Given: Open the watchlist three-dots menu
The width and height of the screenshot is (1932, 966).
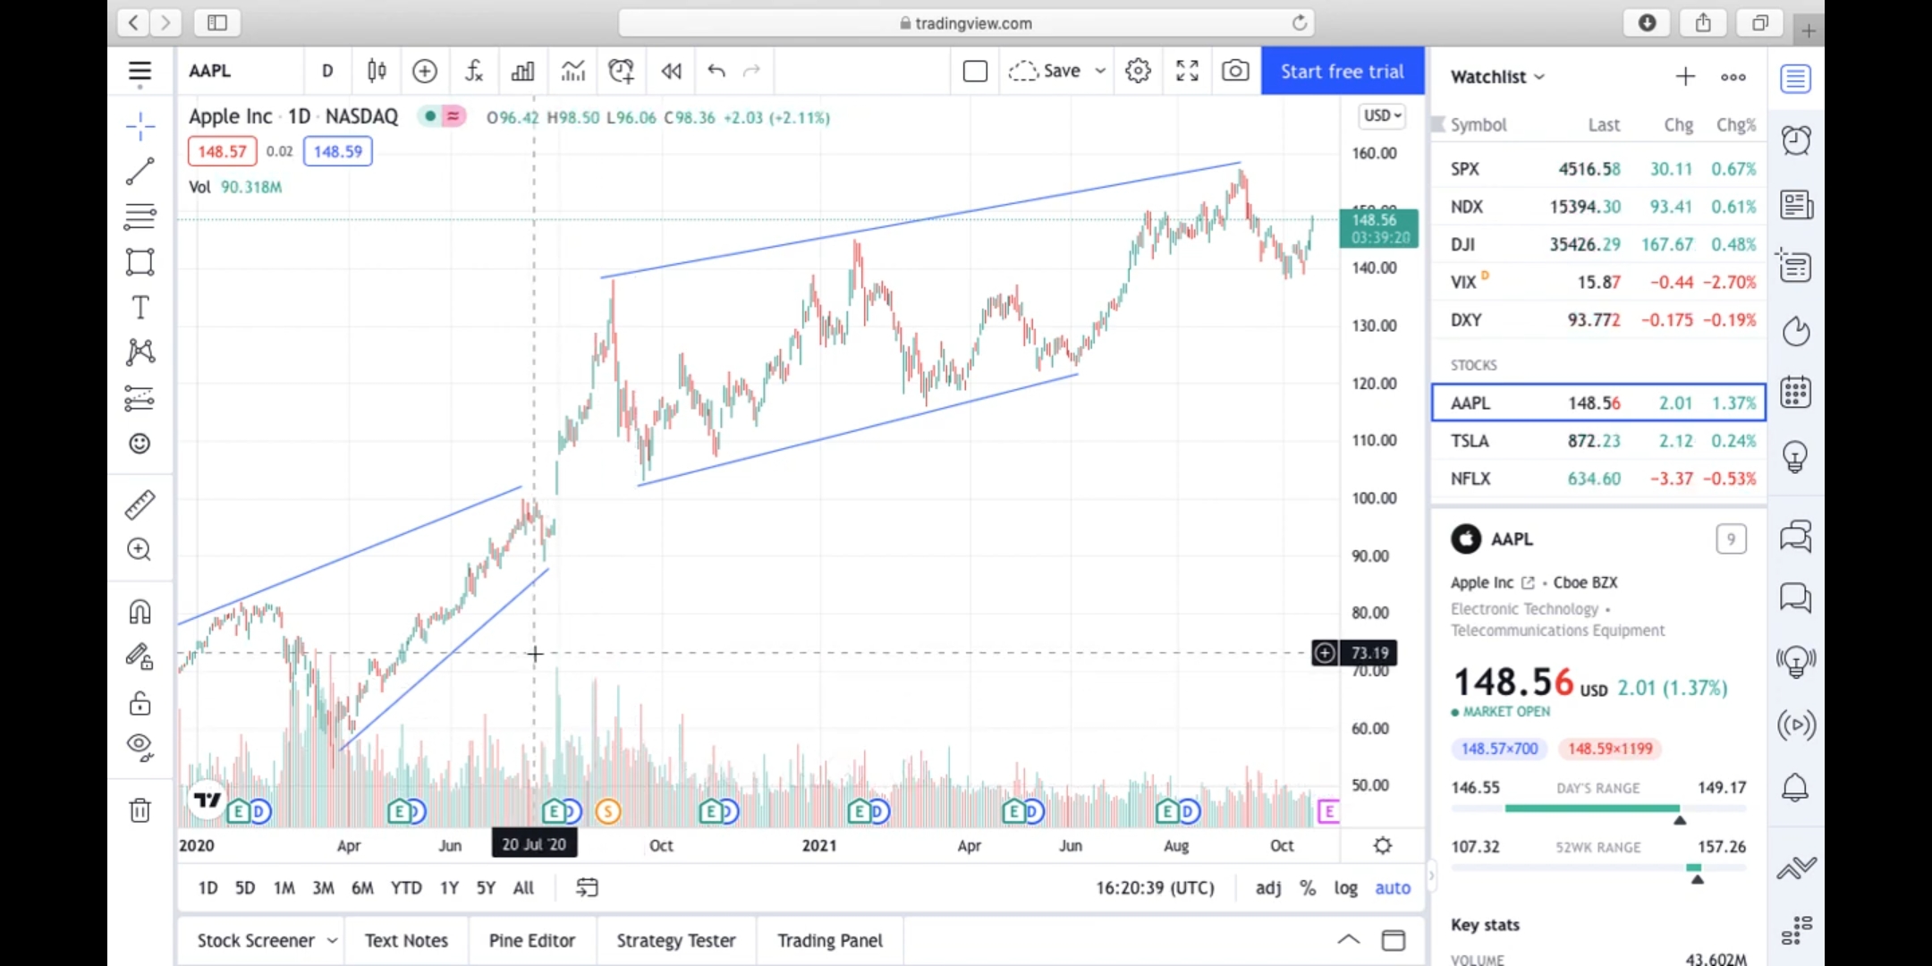Looking at the screenshot, I should click(x=1733, y=77).
